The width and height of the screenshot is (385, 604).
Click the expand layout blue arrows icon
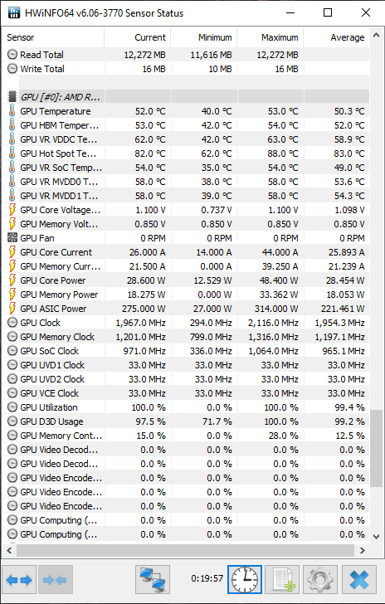(x=19, y=579)
